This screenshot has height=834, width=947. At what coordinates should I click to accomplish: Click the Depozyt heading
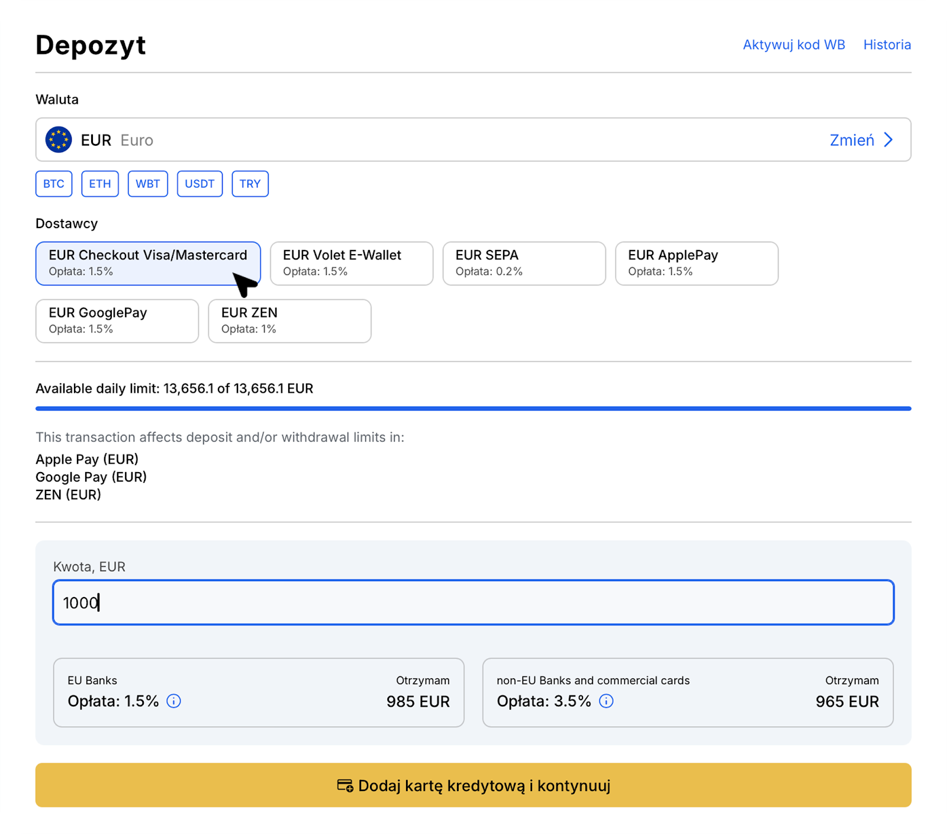coord(91,46)
